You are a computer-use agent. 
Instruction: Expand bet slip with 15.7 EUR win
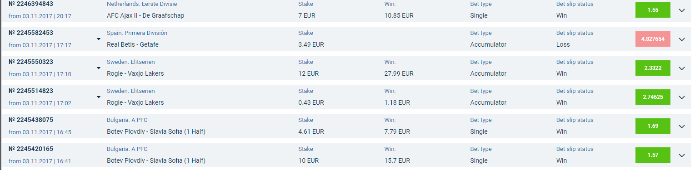(x=681, y=155)
